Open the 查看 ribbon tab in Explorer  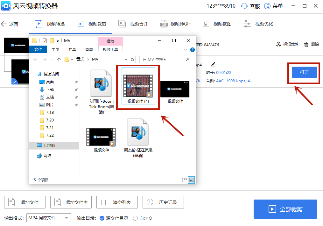coord(89,49)
